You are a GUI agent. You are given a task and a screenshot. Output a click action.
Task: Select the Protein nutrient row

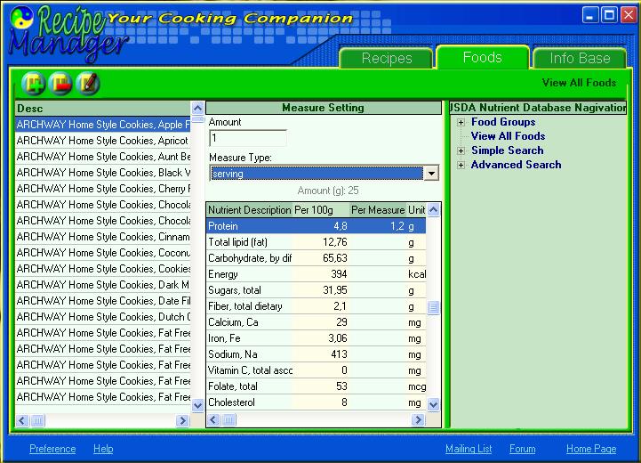coord(316,226)
